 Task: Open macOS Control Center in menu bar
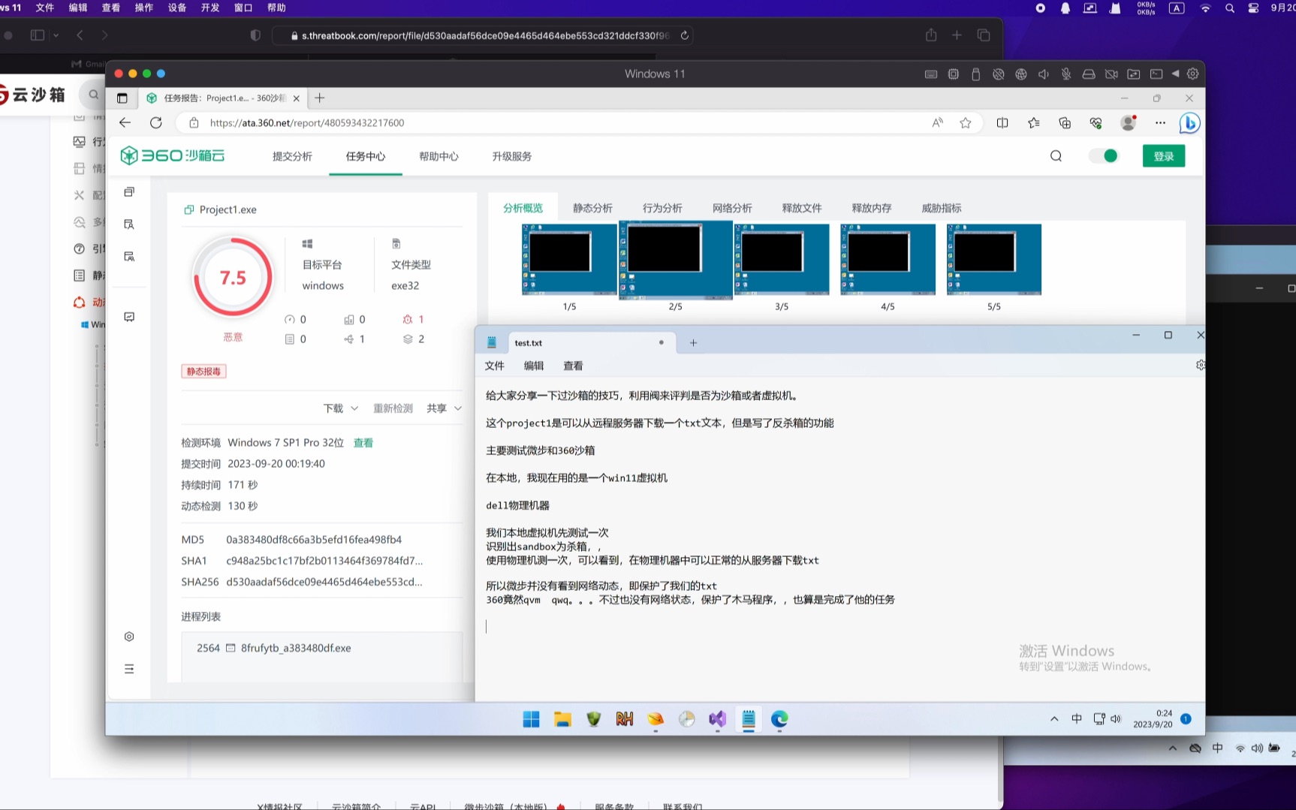click(x=1253, y=8)
